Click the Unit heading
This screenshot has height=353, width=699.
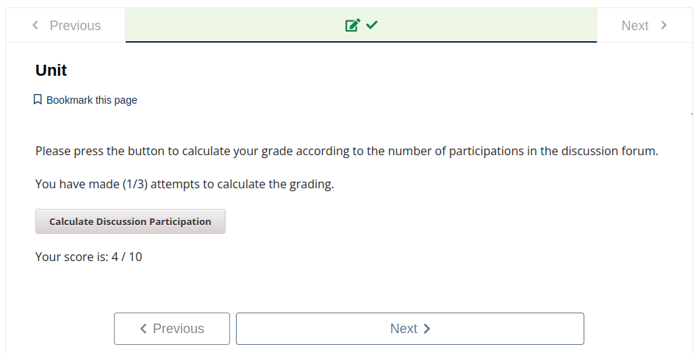coord(51,71)
